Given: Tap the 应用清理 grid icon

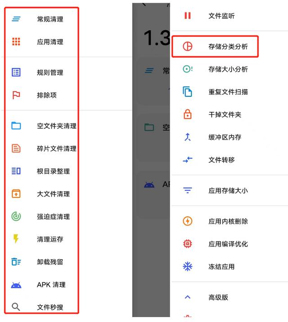Looking at the screenshot, I should [x=16, y=42].
